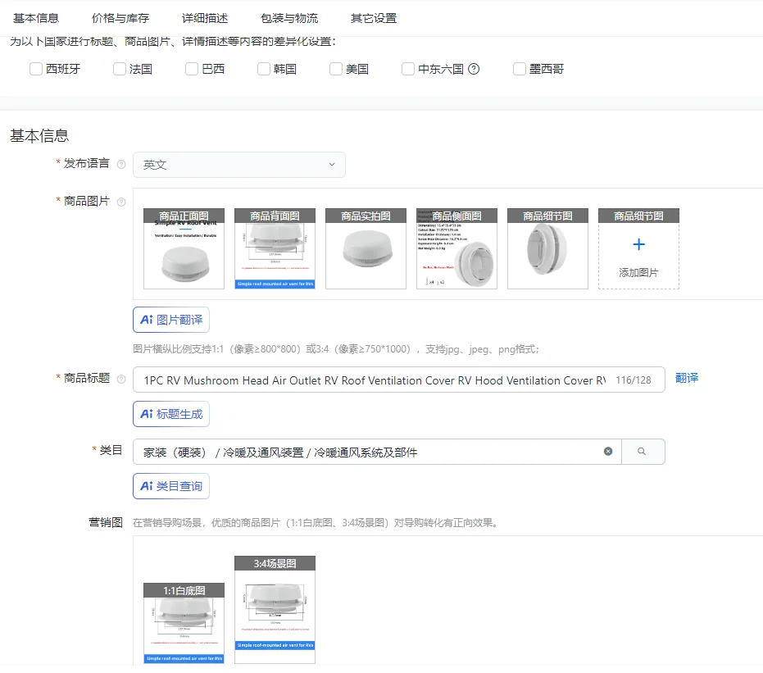The height and width of the screenshot is (673, 763).
Task: Click the 116/128 character counter
Action: (633, 380)
